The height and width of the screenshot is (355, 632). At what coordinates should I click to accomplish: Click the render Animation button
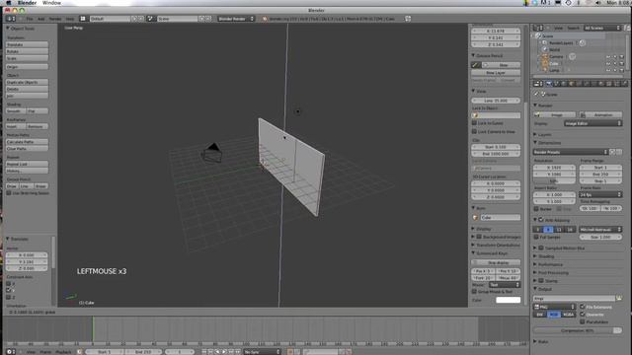tap(600, 114)
